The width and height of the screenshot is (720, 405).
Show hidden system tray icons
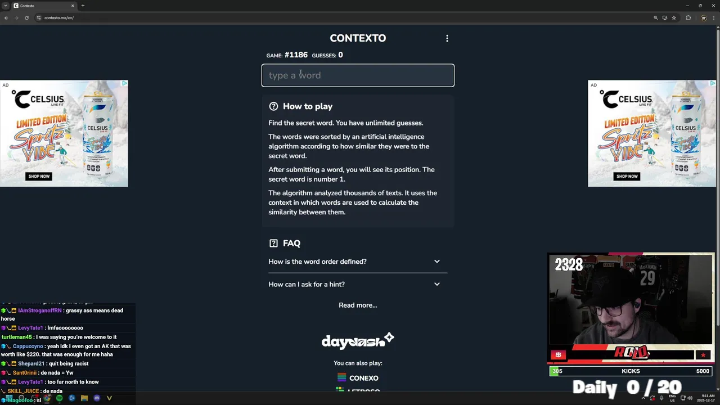643,398
